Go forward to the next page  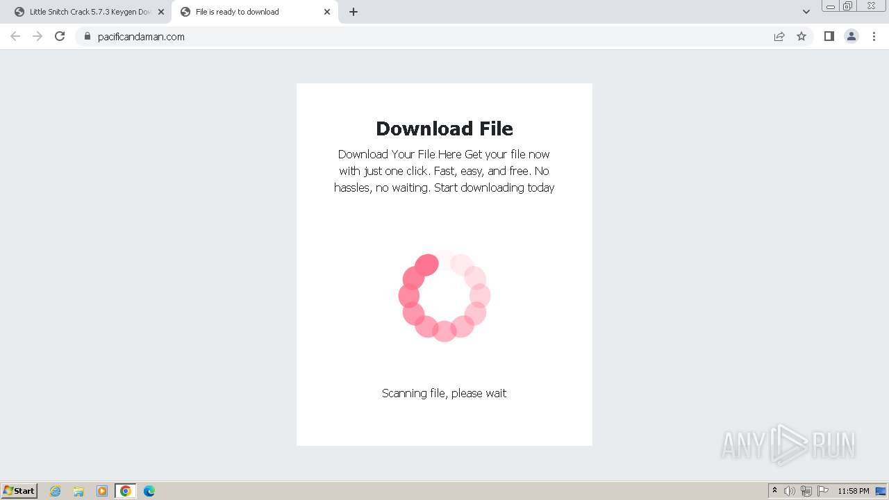coord(38,36)
